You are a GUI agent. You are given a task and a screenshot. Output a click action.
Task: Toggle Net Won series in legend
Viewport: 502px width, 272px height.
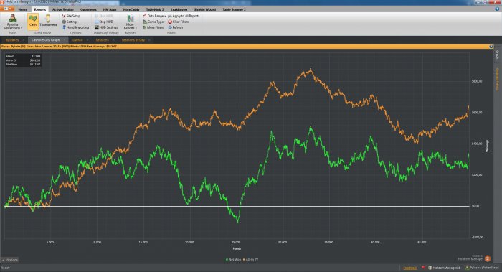point(233,260)
